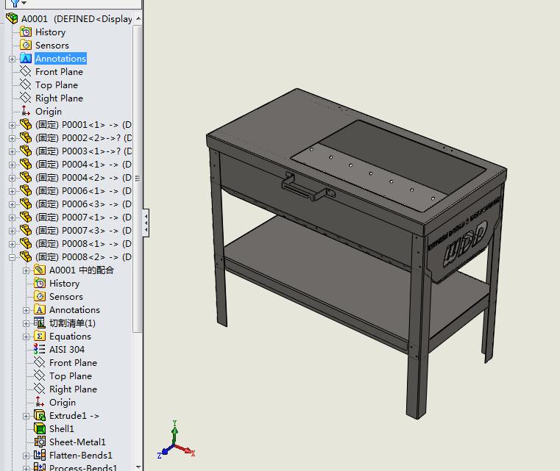Select the Origin under P0008<2>

(x=63, y=402)
